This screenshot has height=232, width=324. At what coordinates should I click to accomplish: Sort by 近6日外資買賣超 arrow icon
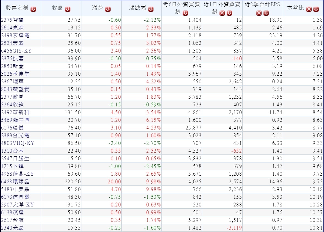point(185,13)
